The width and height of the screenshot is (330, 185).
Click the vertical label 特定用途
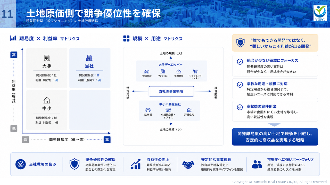tap(128, 93)
